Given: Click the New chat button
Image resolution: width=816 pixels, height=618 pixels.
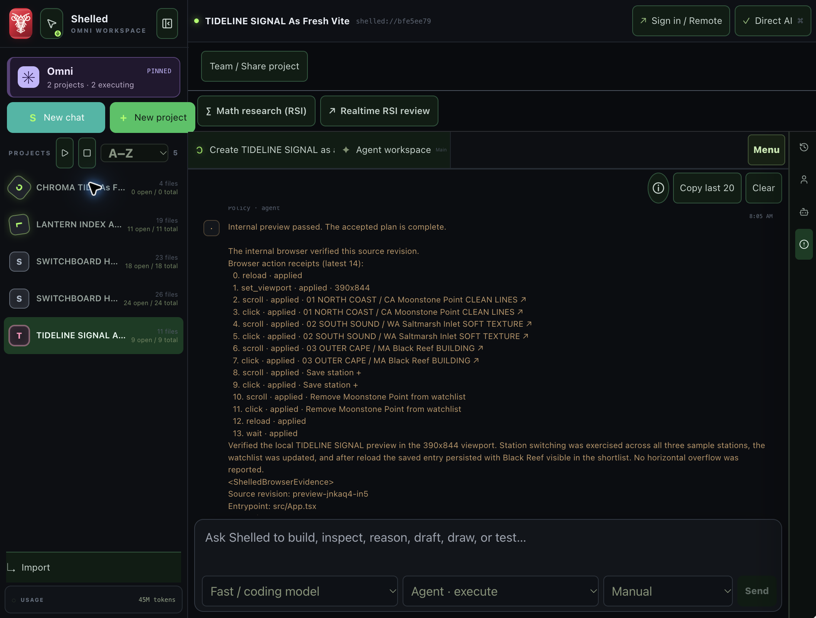Looking at the screenshot, I should [56, 118].
